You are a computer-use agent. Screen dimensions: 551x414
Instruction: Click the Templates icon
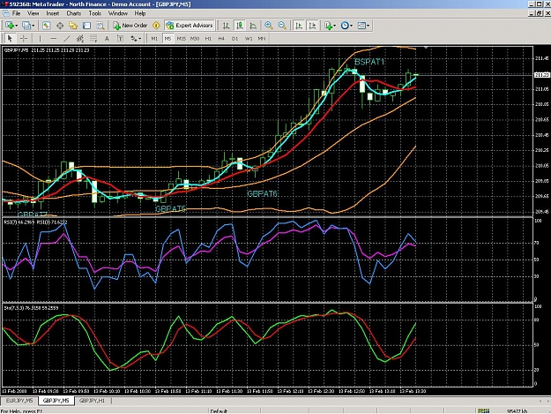pos(361,26)
